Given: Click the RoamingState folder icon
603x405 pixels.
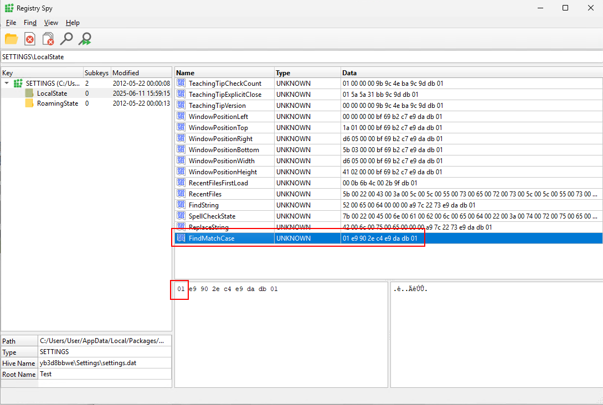Looking at the screenshot, I should 29,103.
